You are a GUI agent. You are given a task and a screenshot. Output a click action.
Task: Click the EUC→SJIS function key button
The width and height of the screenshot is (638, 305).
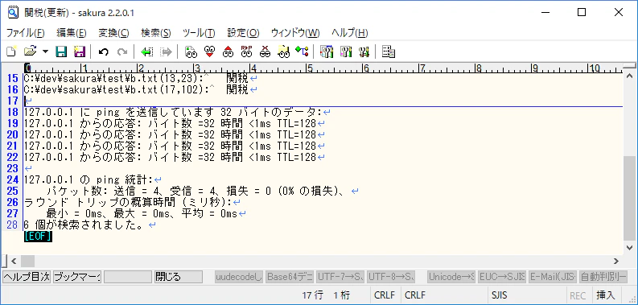(502, 277)
